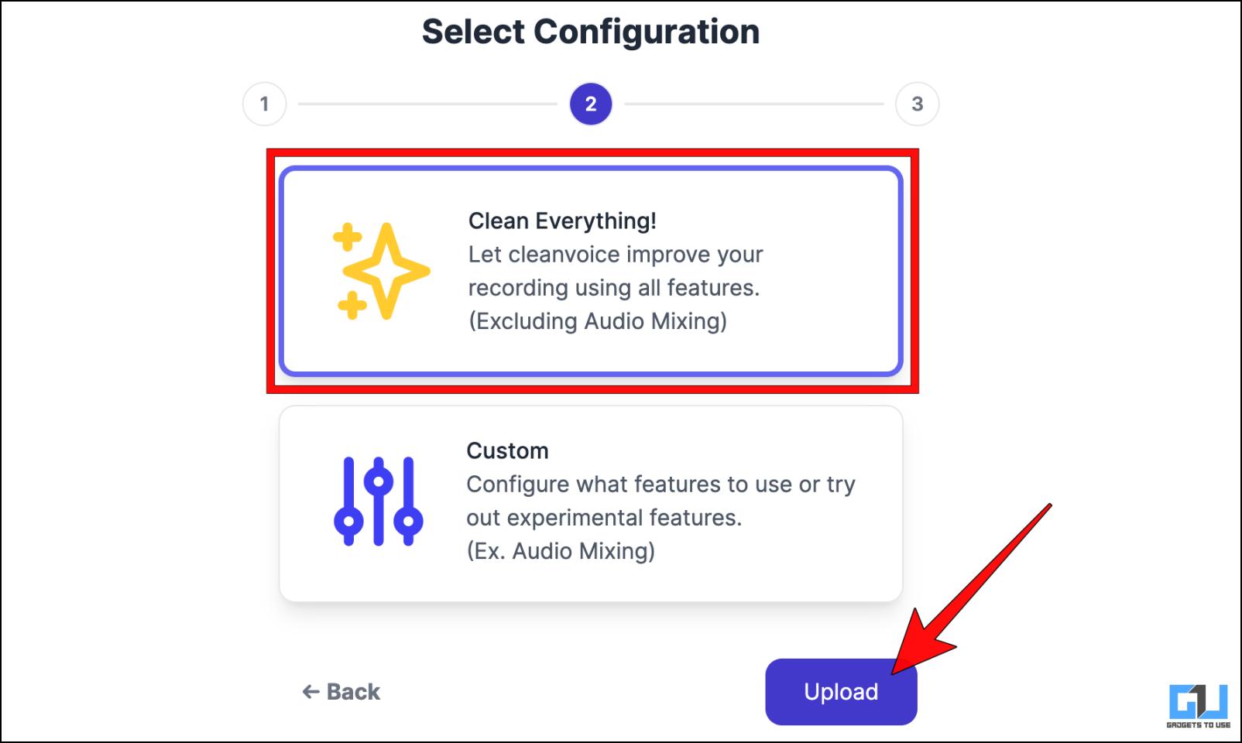Click the Upload button
1242x743 pixels.
(841, 692)
